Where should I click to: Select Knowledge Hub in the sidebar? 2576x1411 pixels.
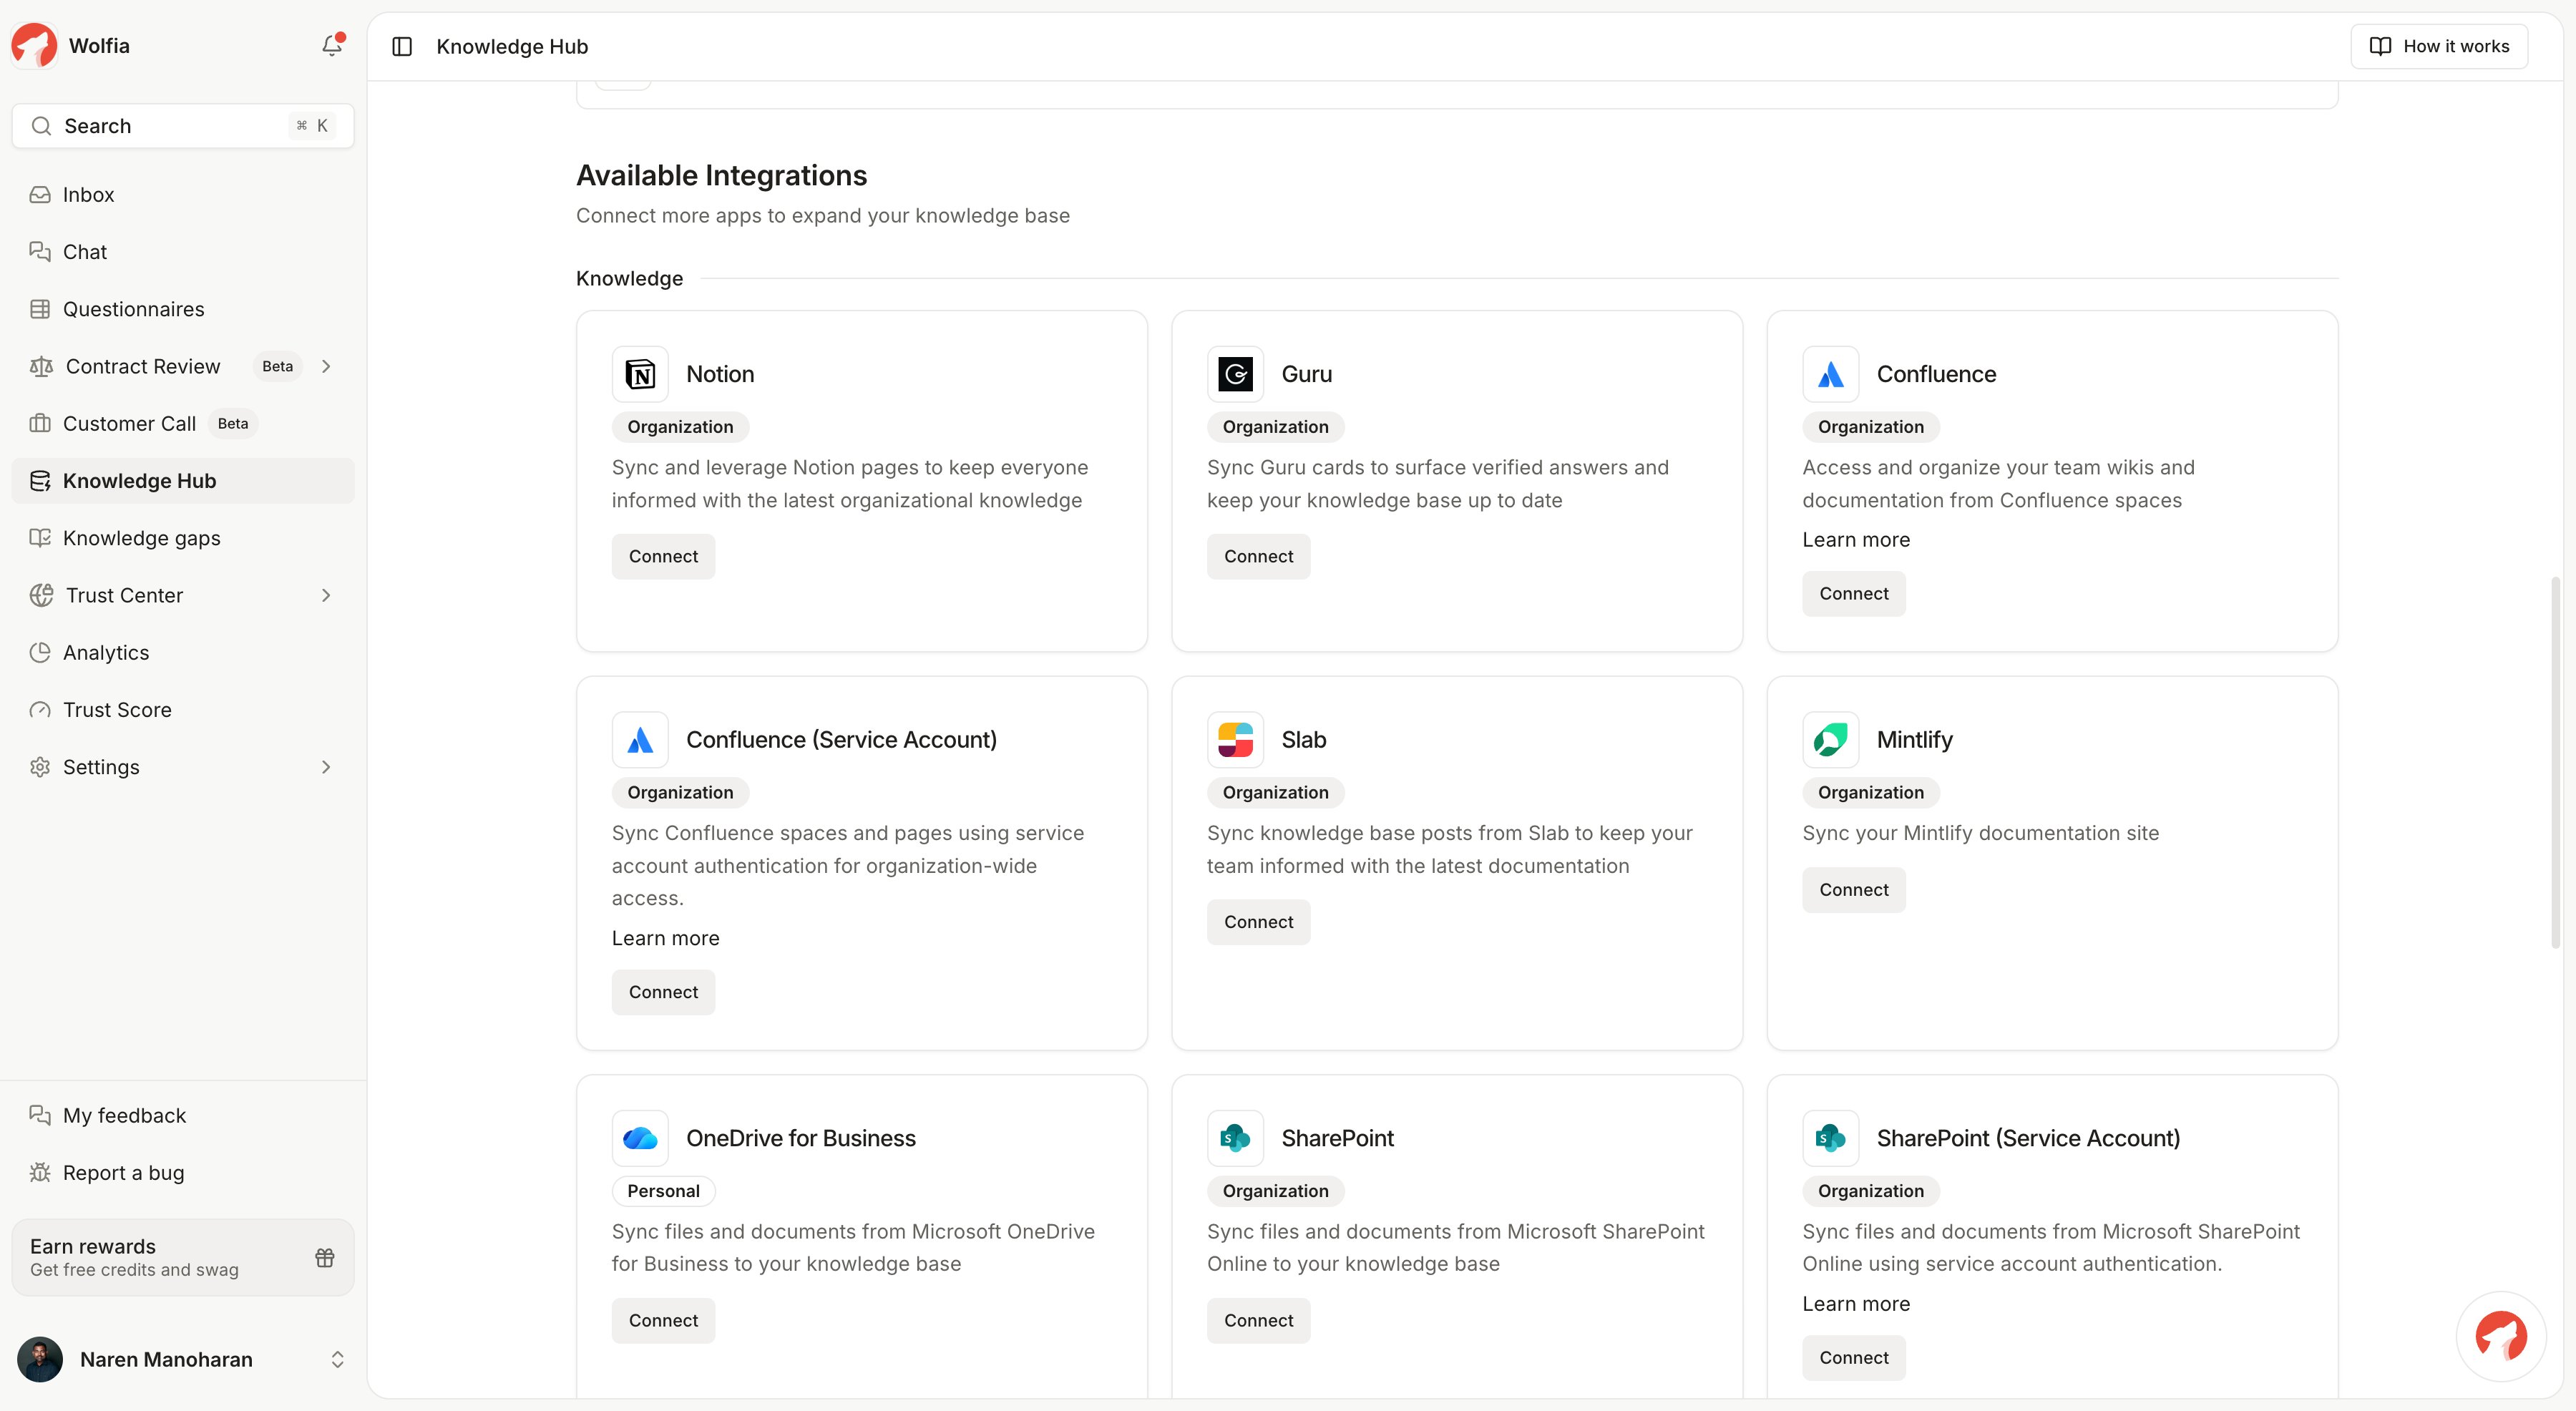183,481
